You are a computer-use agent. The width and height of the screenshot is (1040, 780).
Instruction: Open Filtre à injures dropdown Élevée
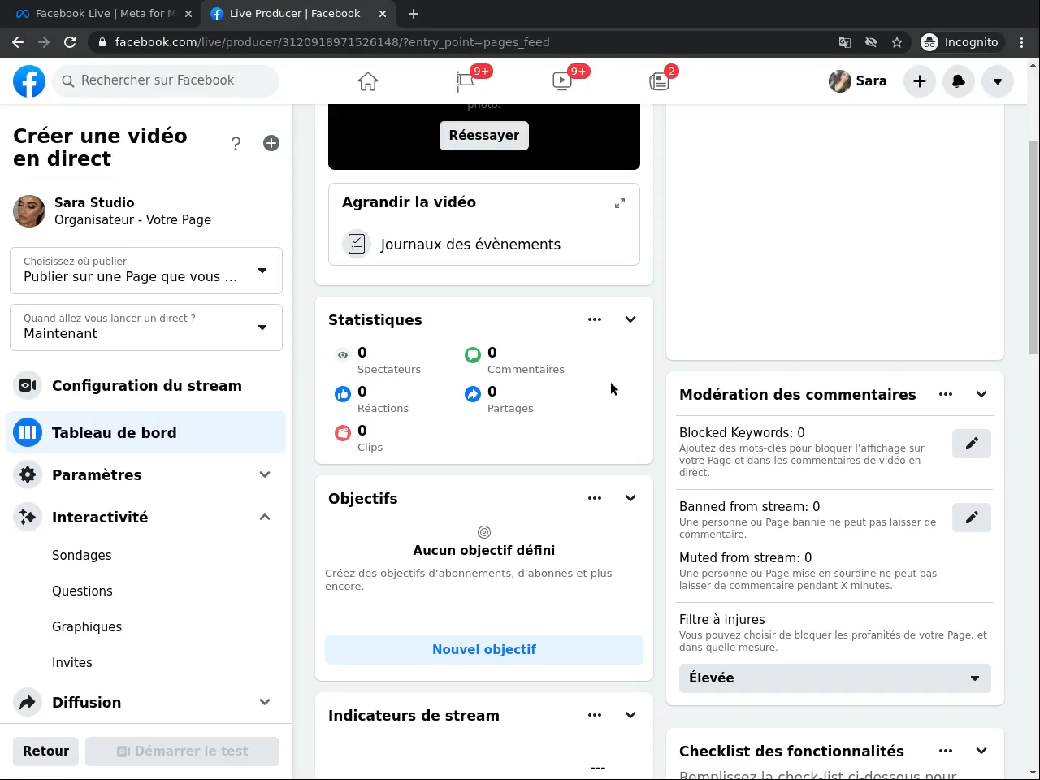coord(835,678)
